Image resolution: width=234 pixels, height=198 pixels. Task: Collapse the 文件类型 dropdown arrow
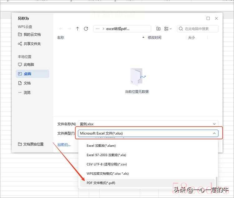[x=214, y=133]
